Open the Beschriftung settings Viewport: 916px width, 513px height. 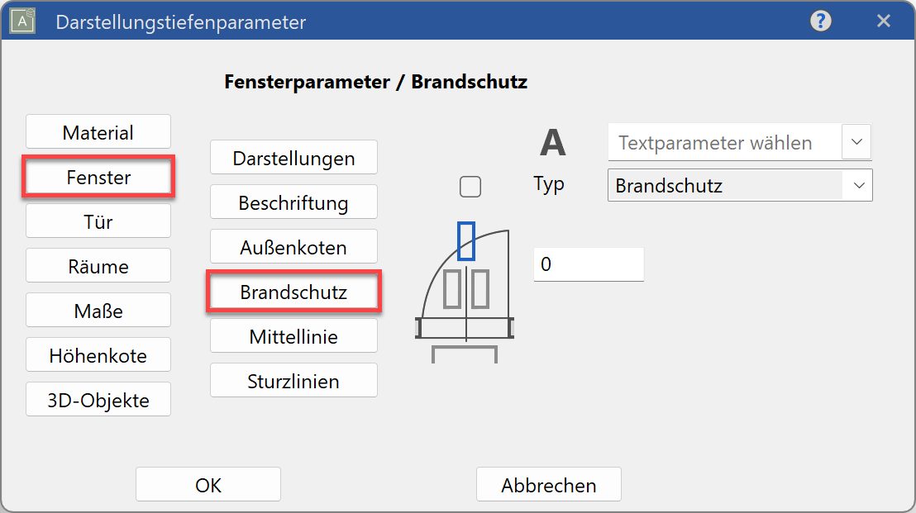pos(293,202)
